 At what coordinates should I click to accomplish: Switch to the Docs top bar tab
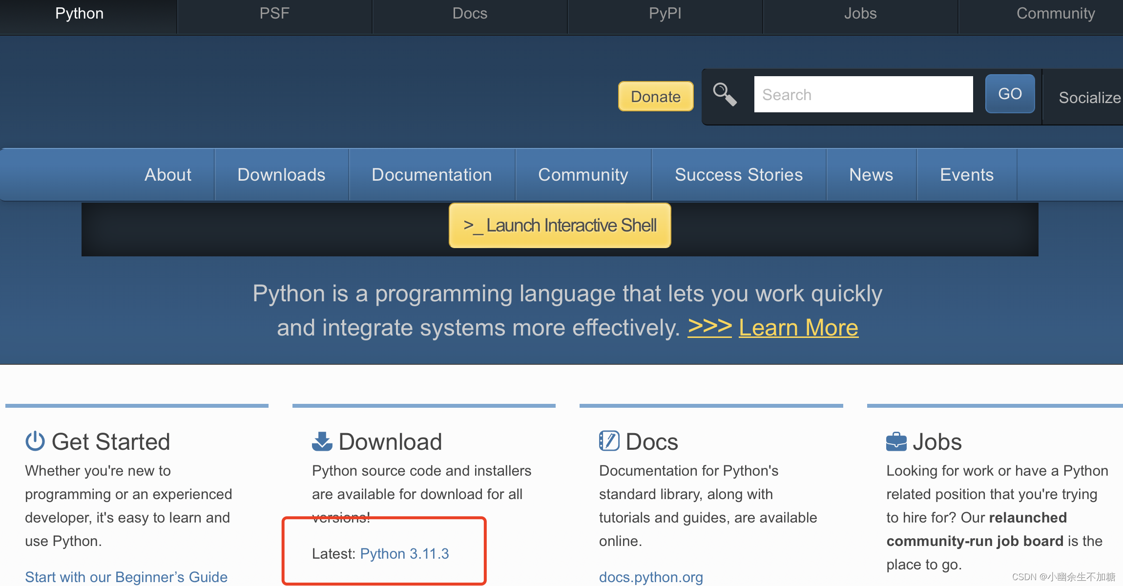pos(470,14)
